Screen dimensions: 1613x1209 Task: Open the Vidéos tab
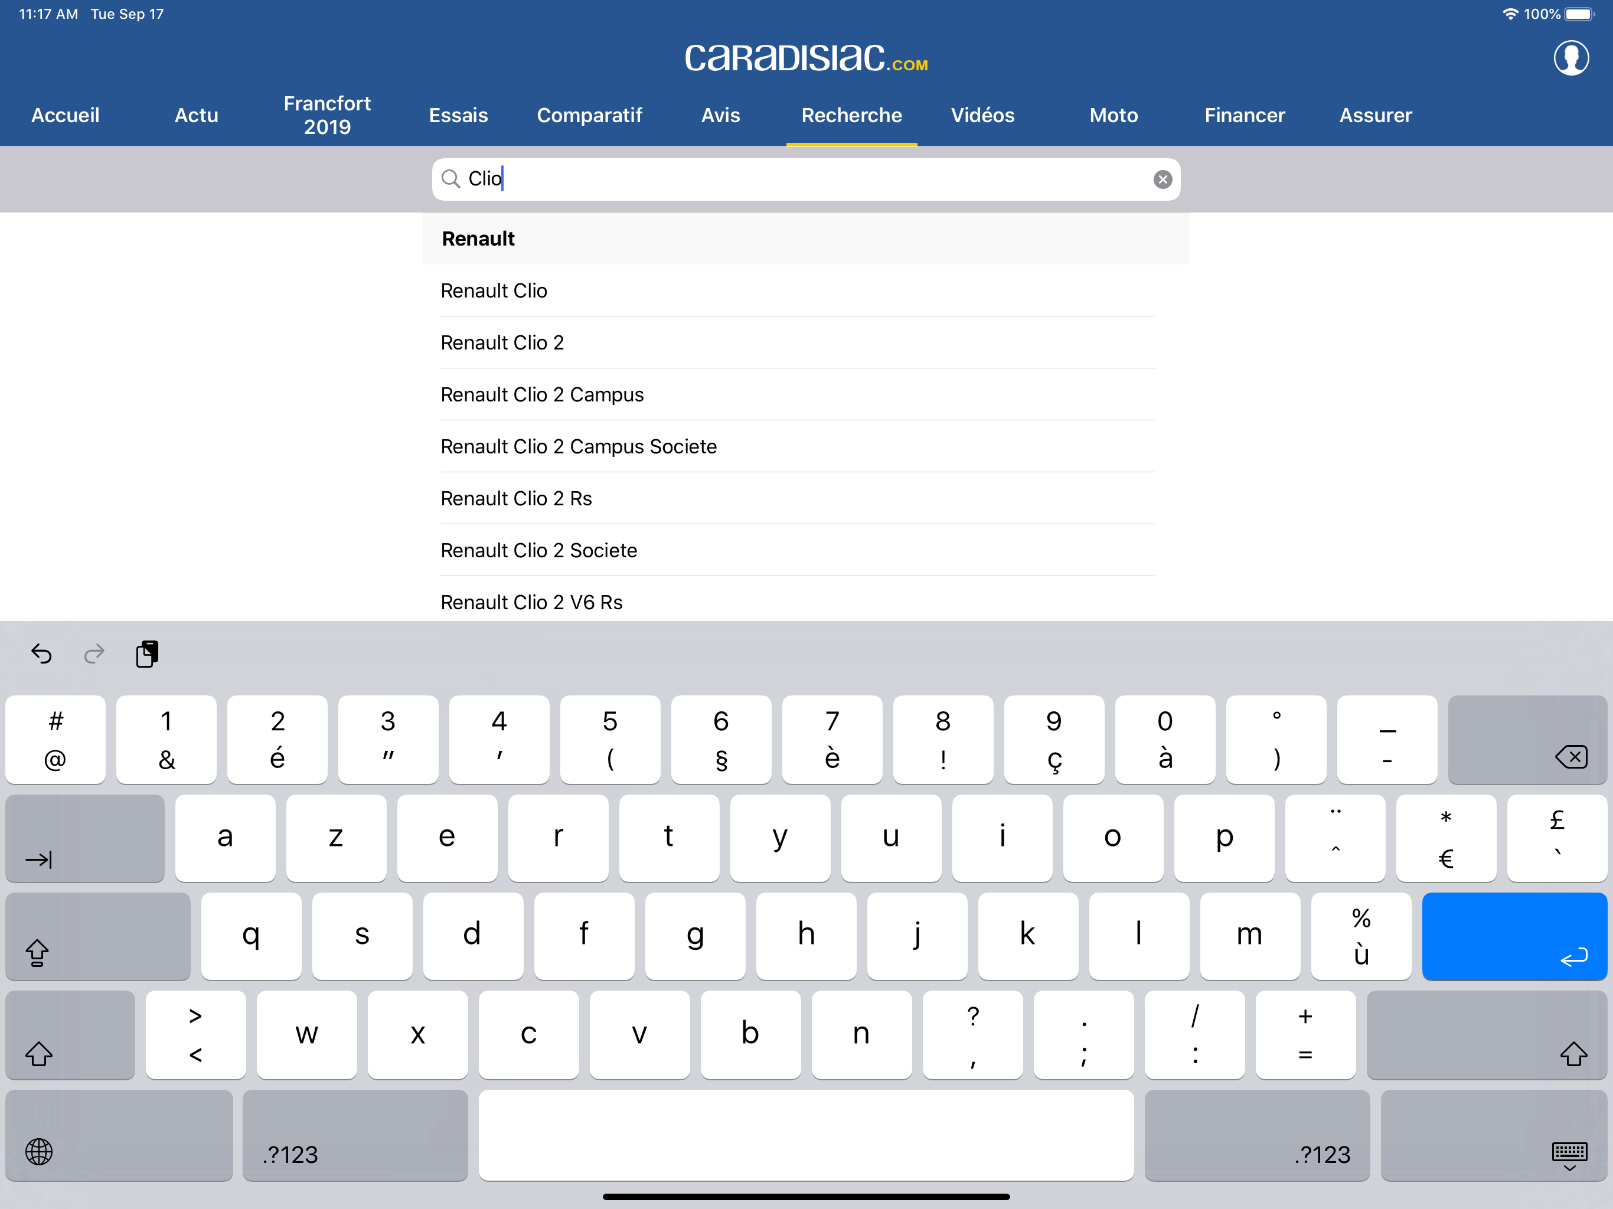point(982,115)
